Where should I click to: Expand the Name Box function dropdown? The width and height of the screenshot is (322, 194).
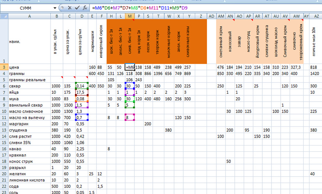click(55, 8)
